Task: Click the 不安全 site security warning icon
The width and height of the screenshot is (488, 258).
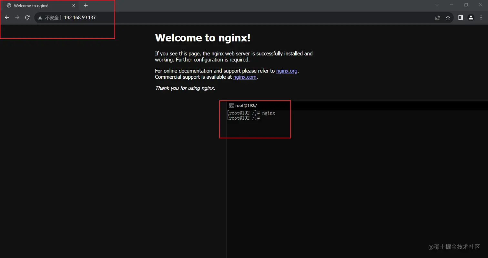Action: pos(40,18)
